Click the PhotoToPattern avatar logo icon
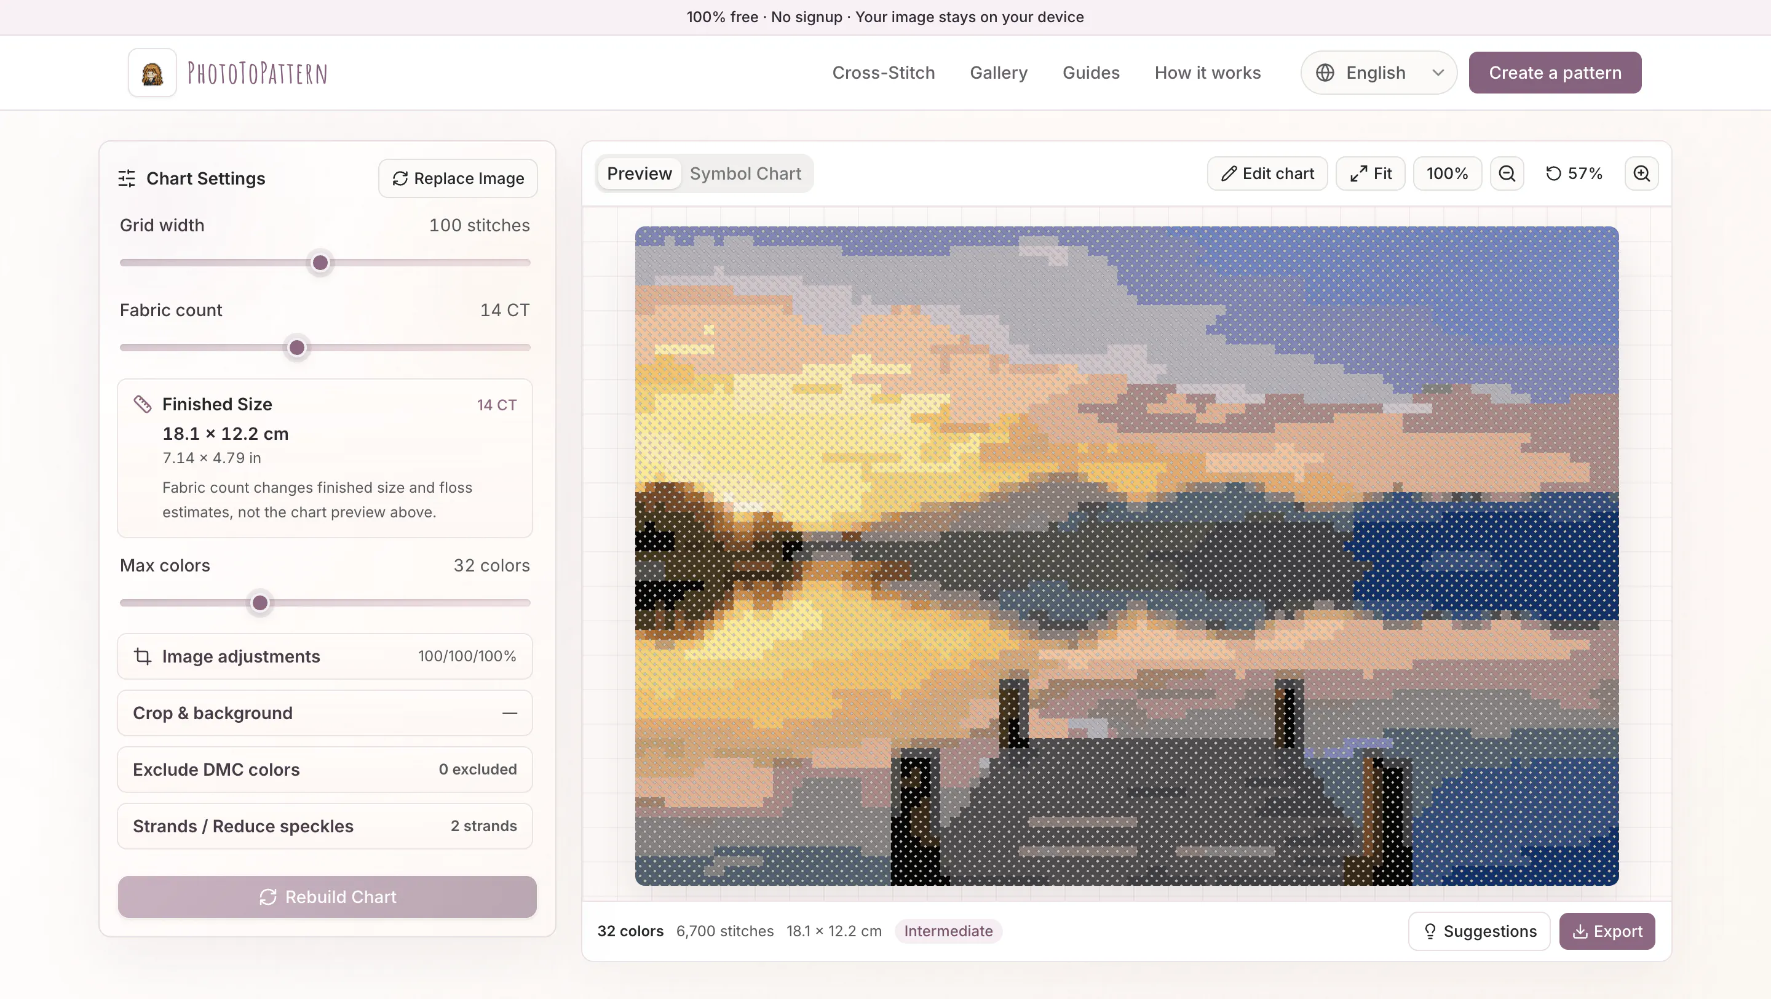 point(152,73)
